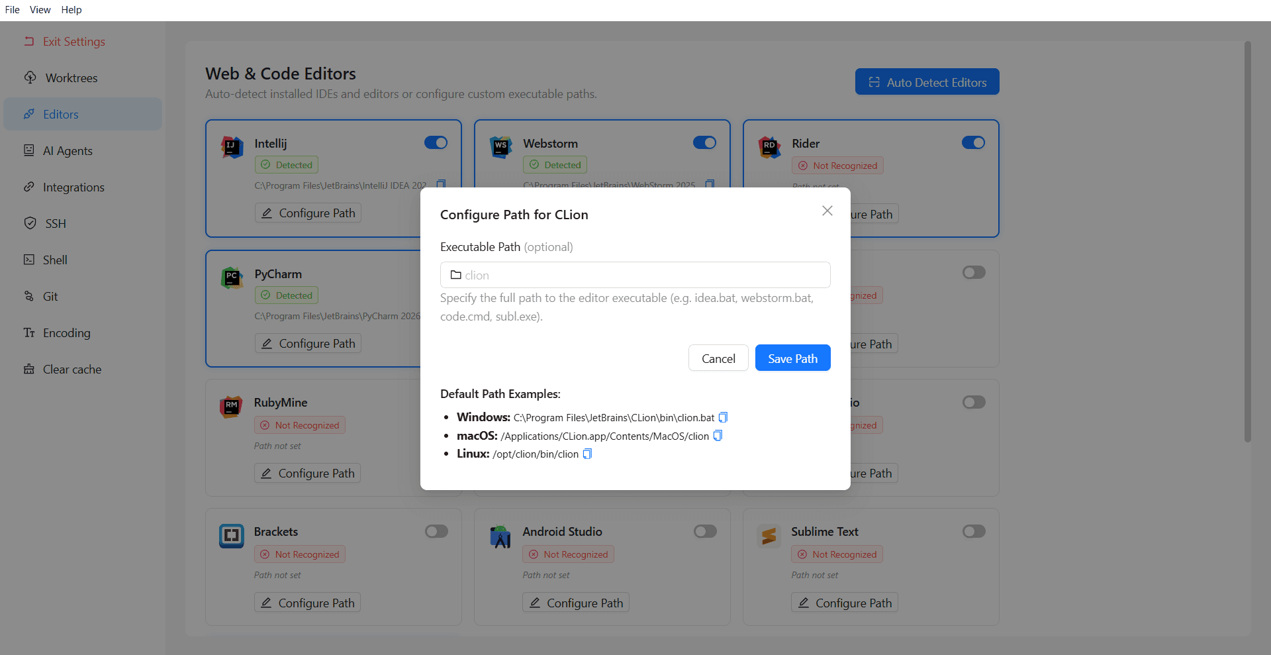Click the IntelliJ logo icon
Viewport: 1271px width, 655px height.
click(x=232, y=147)
